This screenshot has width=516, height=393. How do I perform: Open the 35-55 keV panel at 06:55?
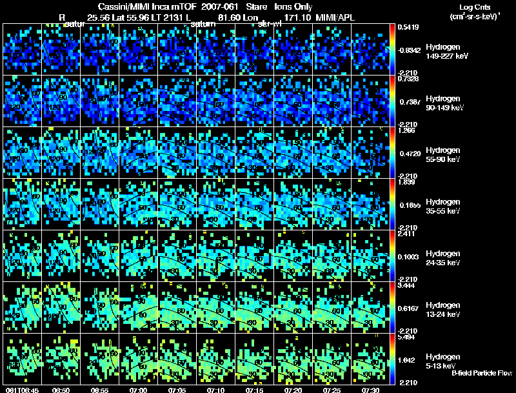click(100, 205)
